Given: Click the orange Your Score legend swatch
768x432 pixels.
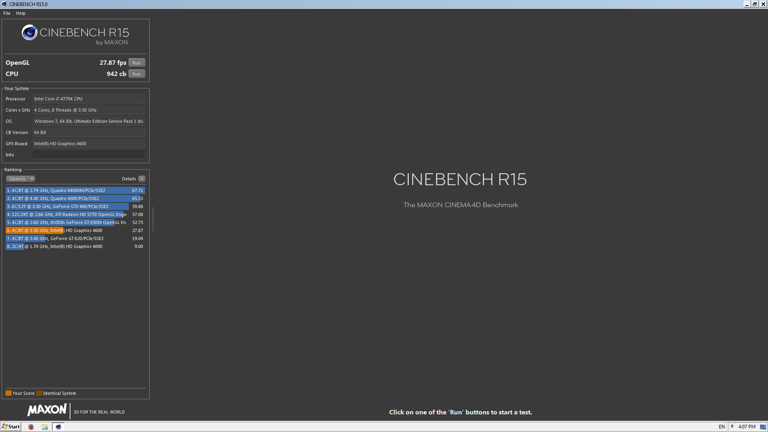Looking at the screenshot, I should pyautogui.click(x=8, y=393).
